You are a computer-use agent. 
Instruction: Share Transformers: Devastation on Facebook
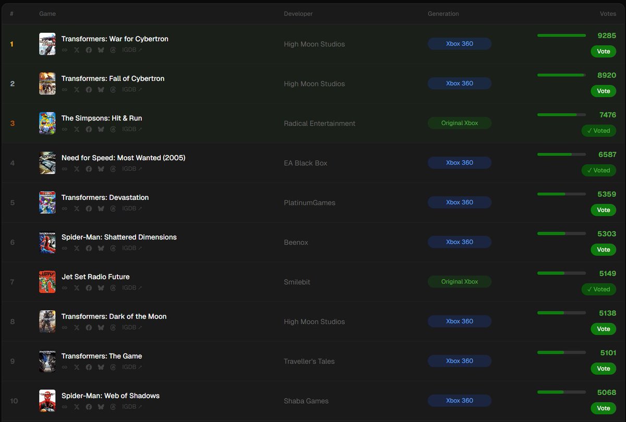click(x=89, y=209)
